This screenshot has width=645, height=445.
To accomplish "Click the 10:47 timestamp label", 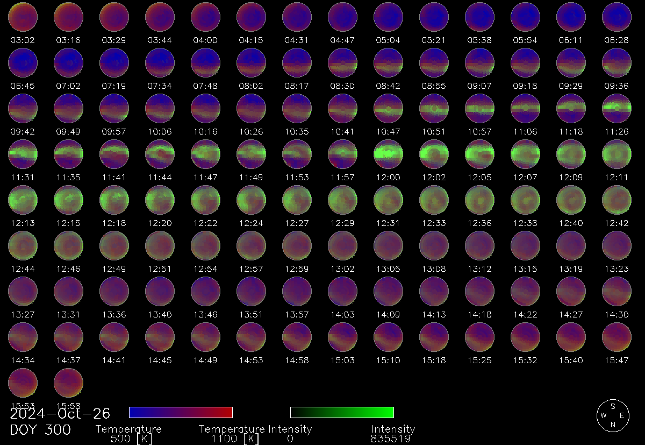I will pyautogui.click(x=388, y=131).
